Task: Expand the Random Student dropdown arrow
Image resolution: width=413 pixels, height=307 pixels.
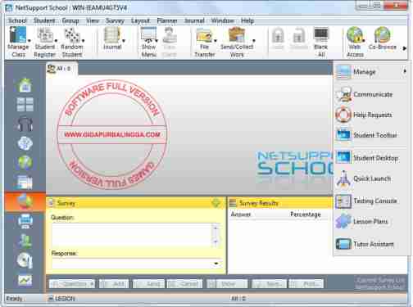Action: [x=83, y=41]
